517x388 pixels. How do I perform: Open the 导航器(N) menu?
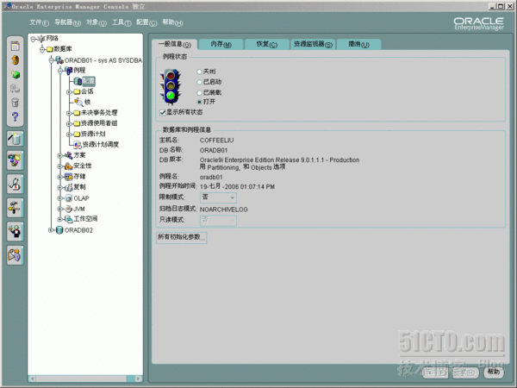[67, 22]
